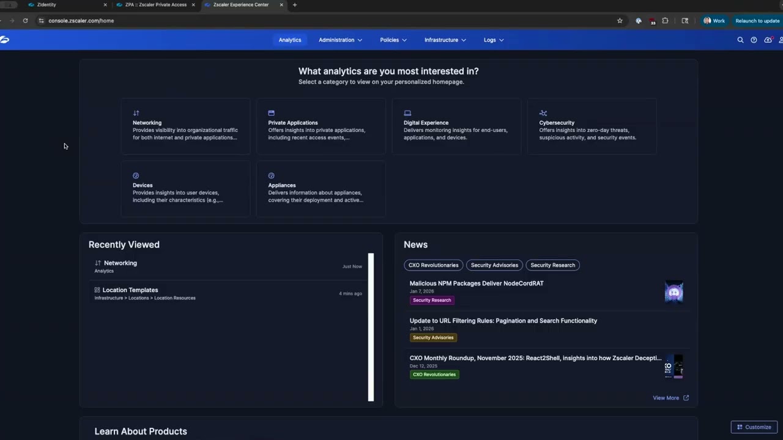This screenshot has height=440, width=783.
Task: Expand the Logs menu chevron
Action: click(x=501, y=40)
